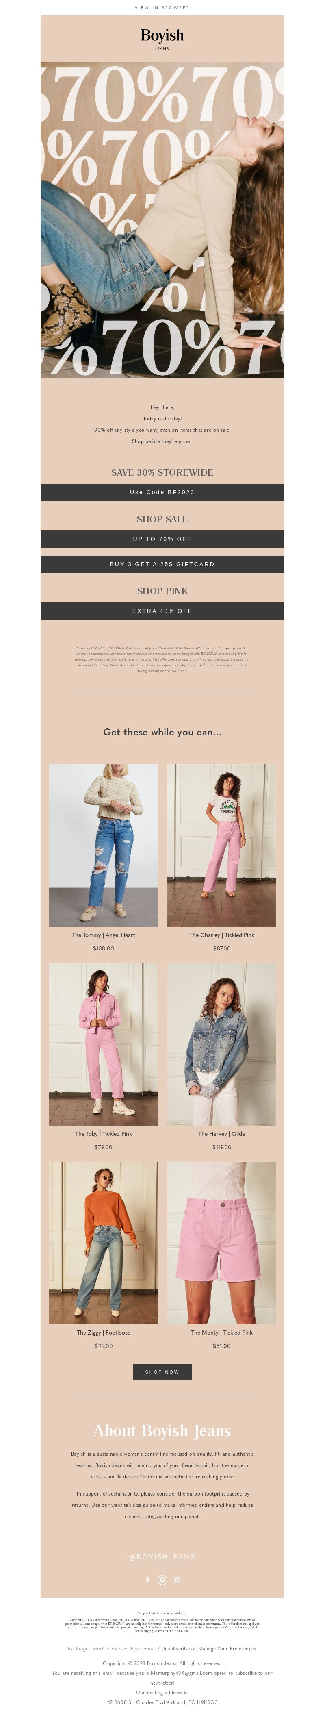The width and height of the screenshot is (325, 1726).
Task: Open The Monty Tickled Pink shorts image
Action: coord(221,1243)
